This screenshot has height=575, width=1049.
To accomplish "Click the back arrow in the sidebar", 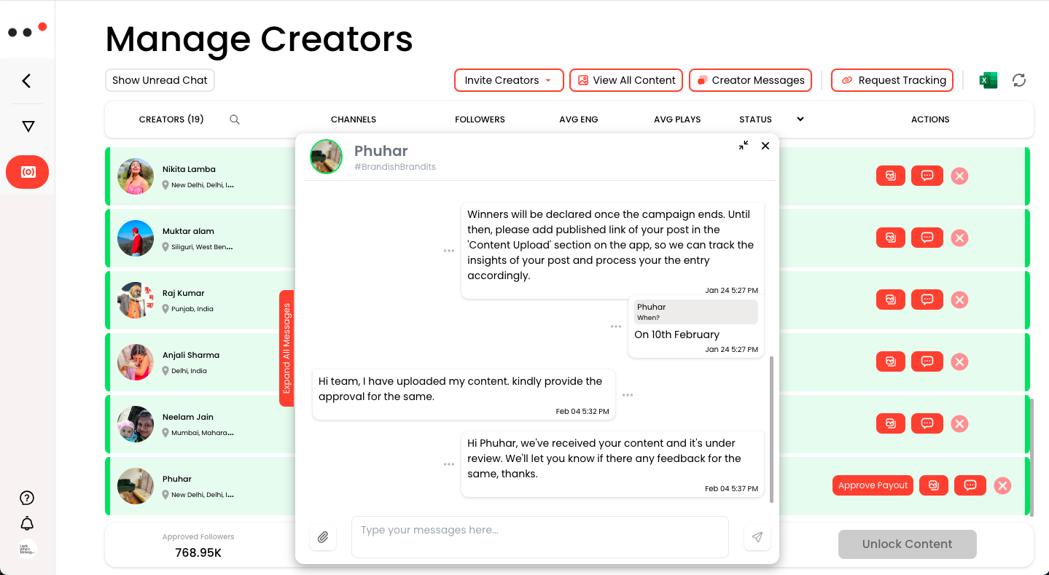I will pos(27,81).
